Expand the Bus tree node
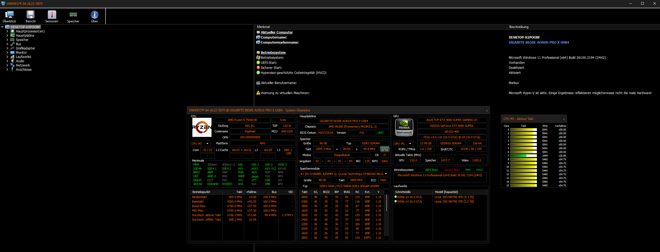The image size is (660, 252). (7, 44)
